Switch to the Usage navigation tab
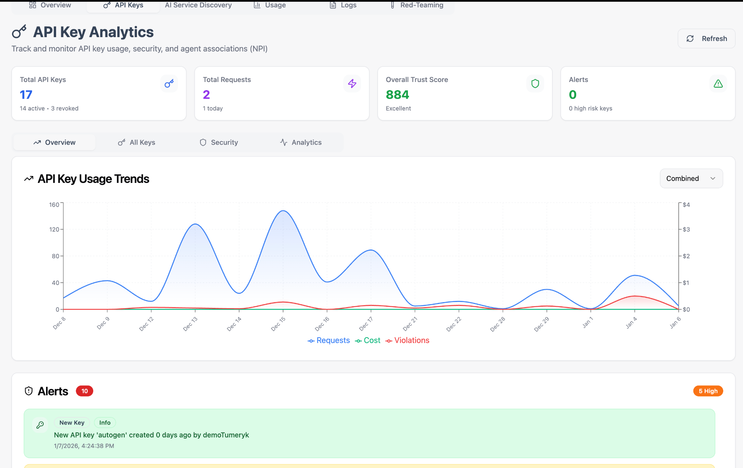The width and height of the screenshot is (743, 468). point(270,5)
